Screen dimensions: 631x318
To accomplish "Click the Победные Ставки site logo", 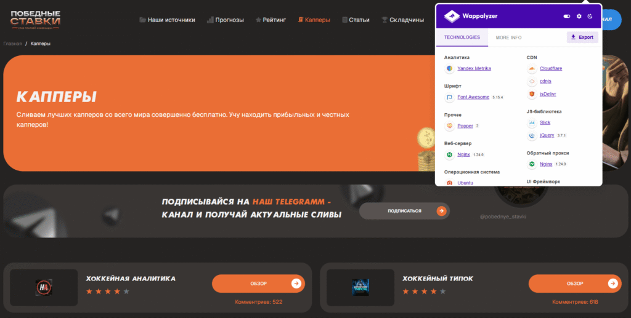I will click(35, 20).
